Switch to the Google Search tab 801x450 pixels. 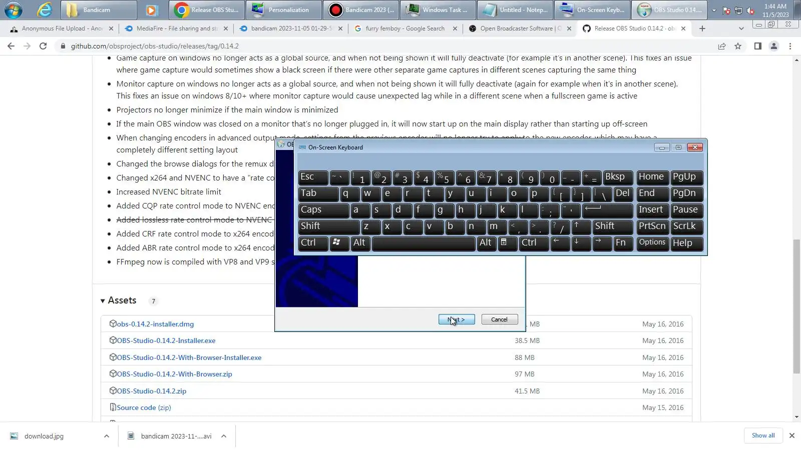[x=405, y=28]
